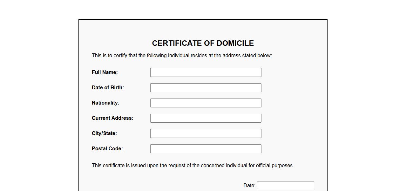
Task: Click the 'Current Address:' label
Action: pyautogui.click(x=112, y=118)
